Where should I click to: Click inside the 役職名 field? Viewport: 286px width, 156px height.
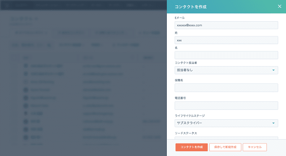point(226,88)
